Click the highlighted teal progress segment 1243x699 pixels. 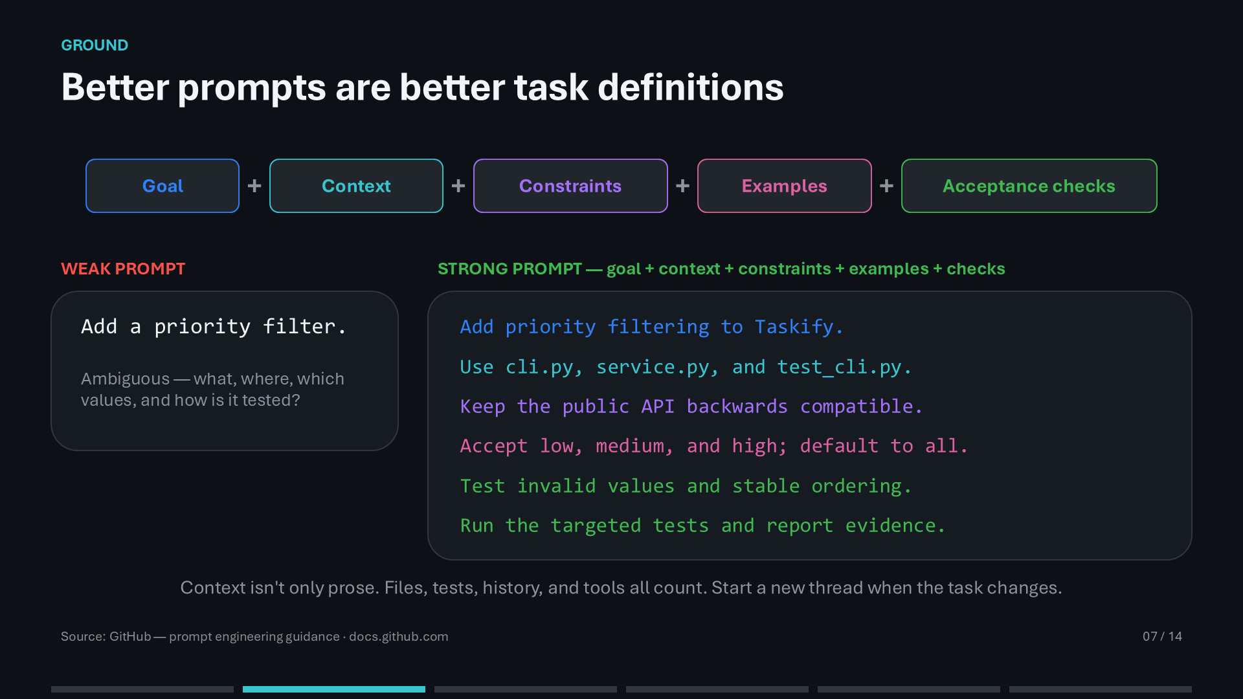coord(334,689)
